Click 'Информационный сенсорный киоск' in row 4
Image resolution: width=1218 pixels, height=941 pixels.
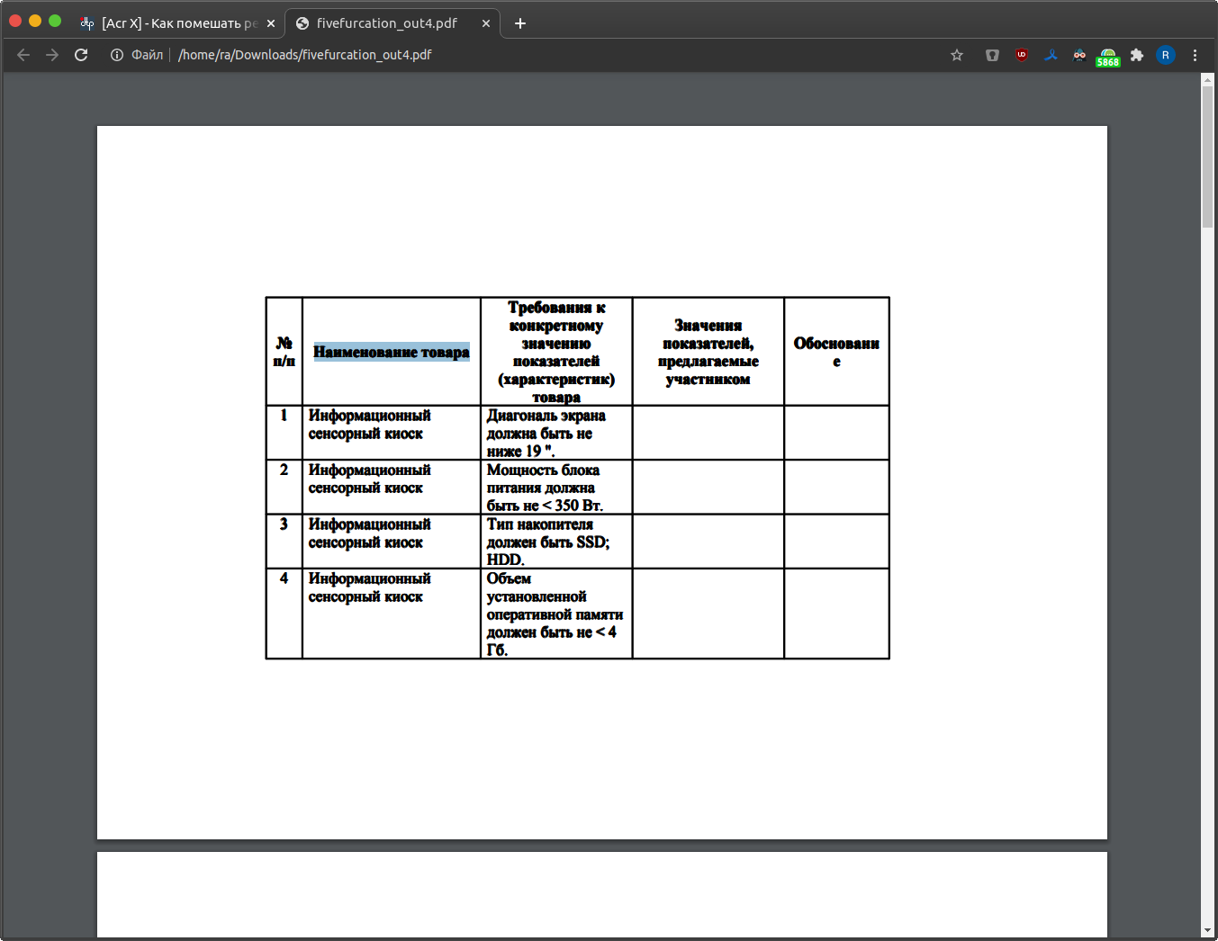pyautogui.click(x=369, y=587)
